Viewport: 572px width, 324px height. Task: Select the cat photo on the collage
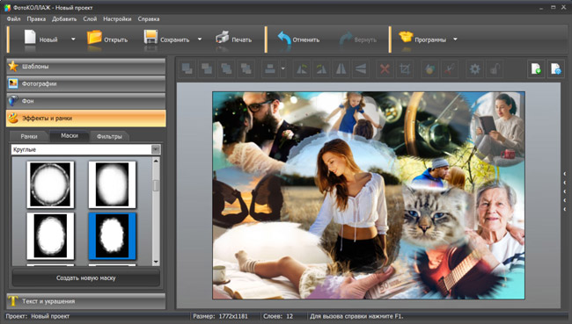click(434, 217)
